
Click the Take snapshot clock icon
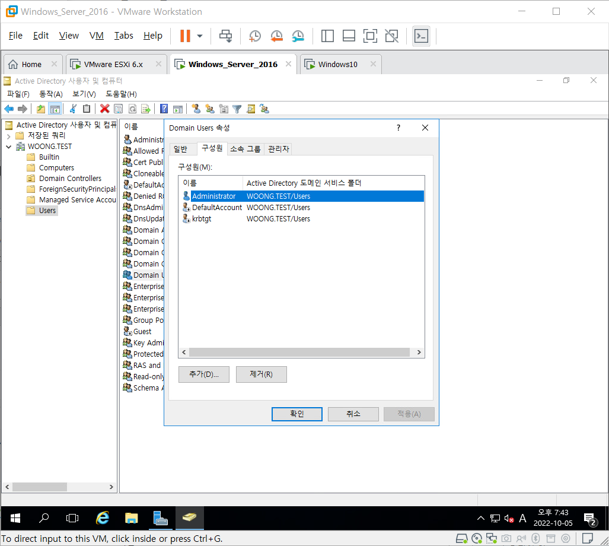(x=255, y=36)
